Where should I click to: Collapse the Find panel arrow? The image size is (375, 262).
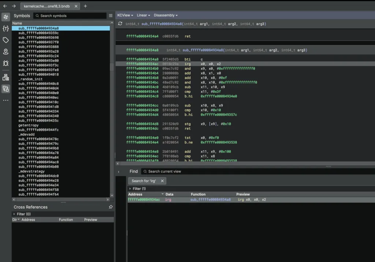coord(119,172)
